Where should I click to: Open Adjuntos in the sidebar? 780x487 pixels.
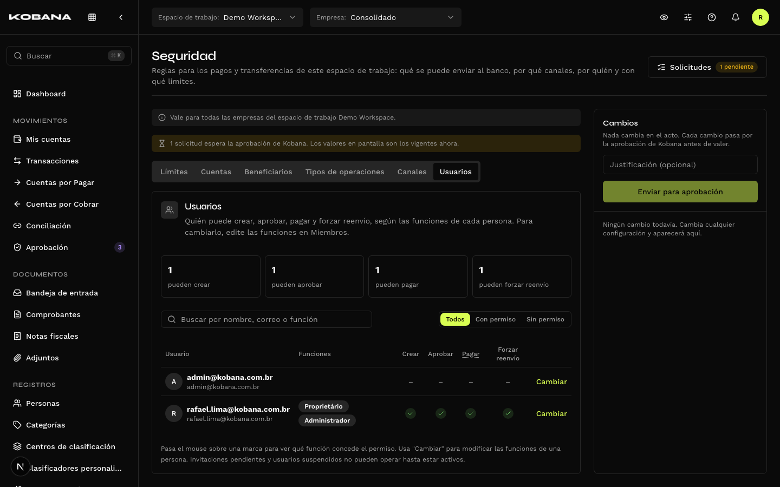(69, 358)
